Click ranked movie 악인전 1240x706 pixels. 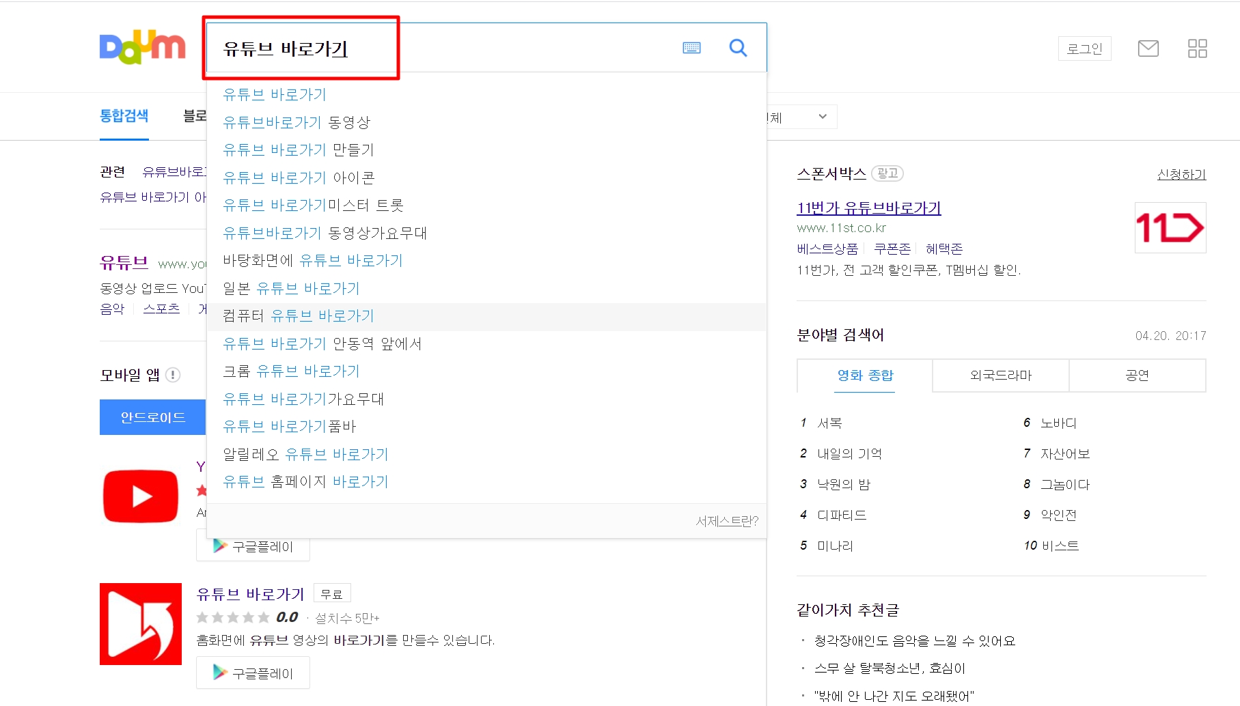[1058, 516]
